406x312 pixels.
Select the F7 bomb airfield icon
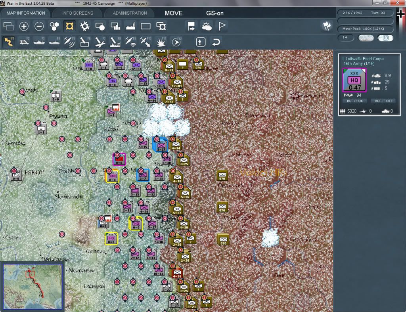point(100,42)
